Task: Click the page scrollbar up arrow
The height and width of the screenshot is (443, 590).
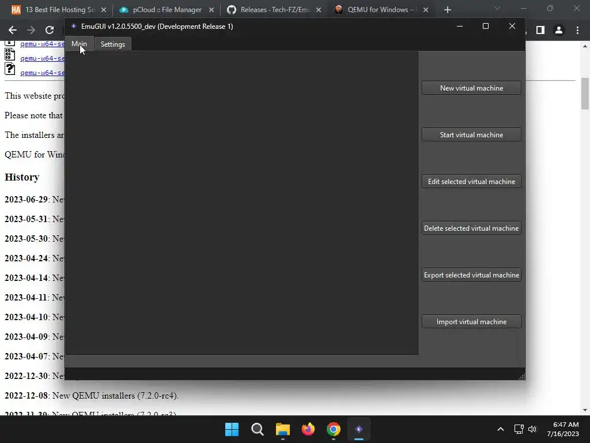Action: [x=585, y=46]
